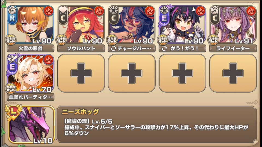262x147 pixels.
Task: Expand the 火霊の悪戯 skill name selector
Action: (x=30, y=48)
